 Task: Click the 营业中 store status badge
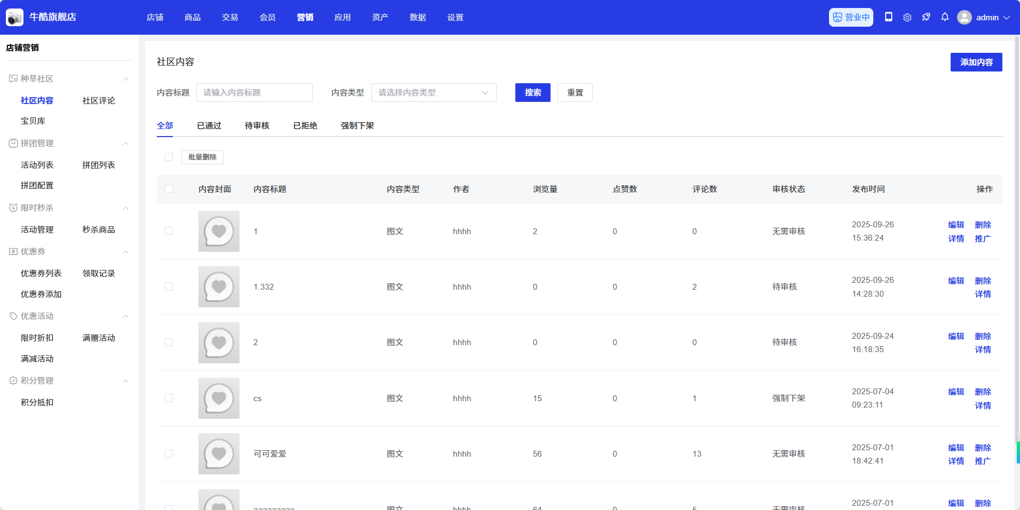[x=851, y=17]
